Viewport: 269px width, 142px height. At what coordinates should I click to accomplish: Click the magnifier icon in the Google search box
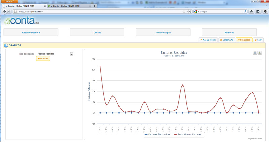[245, 12]
